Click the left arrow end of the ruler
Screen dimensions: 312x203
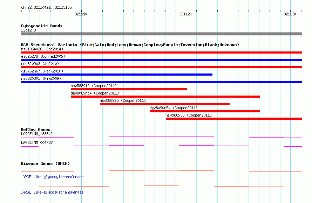pyautogui.click(x=22, y=11)
